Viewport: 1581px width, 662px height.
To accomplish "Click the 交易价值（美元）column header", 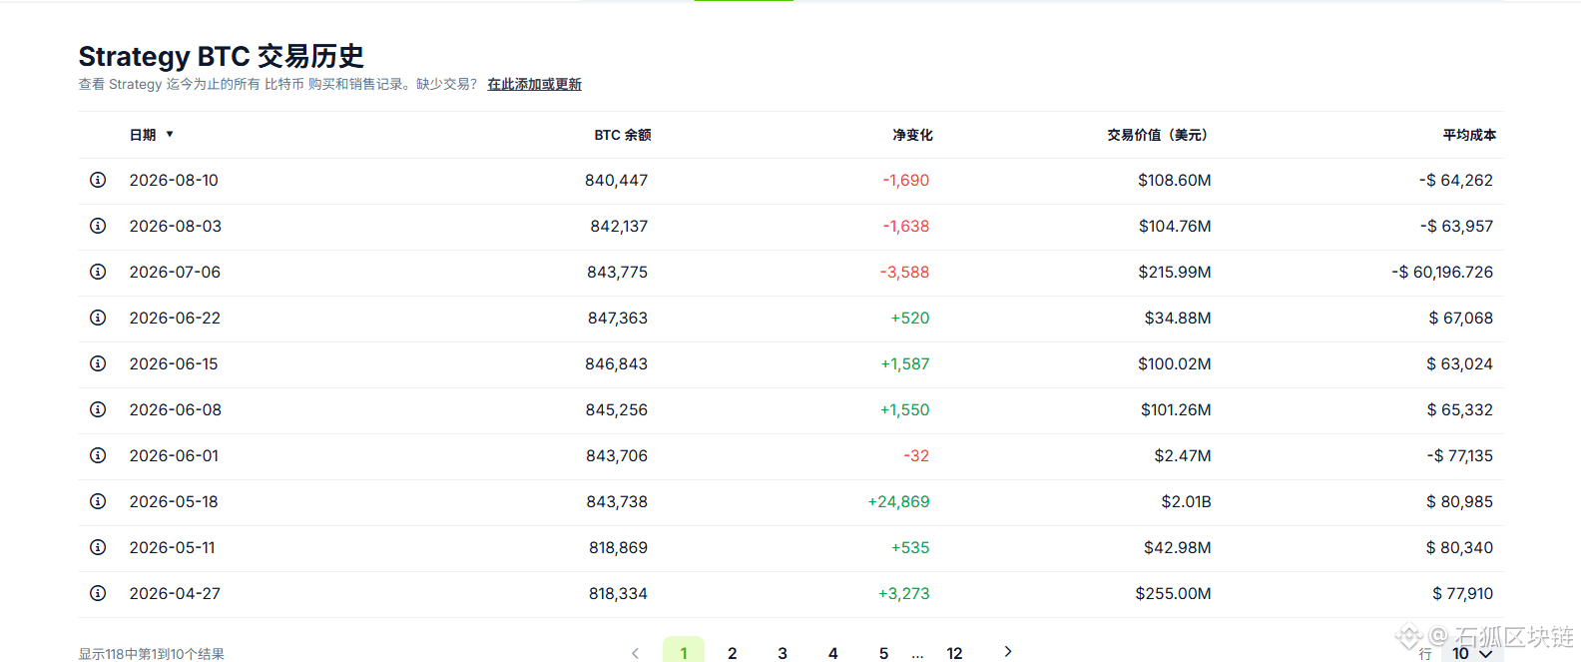I will coord(1159,135).
